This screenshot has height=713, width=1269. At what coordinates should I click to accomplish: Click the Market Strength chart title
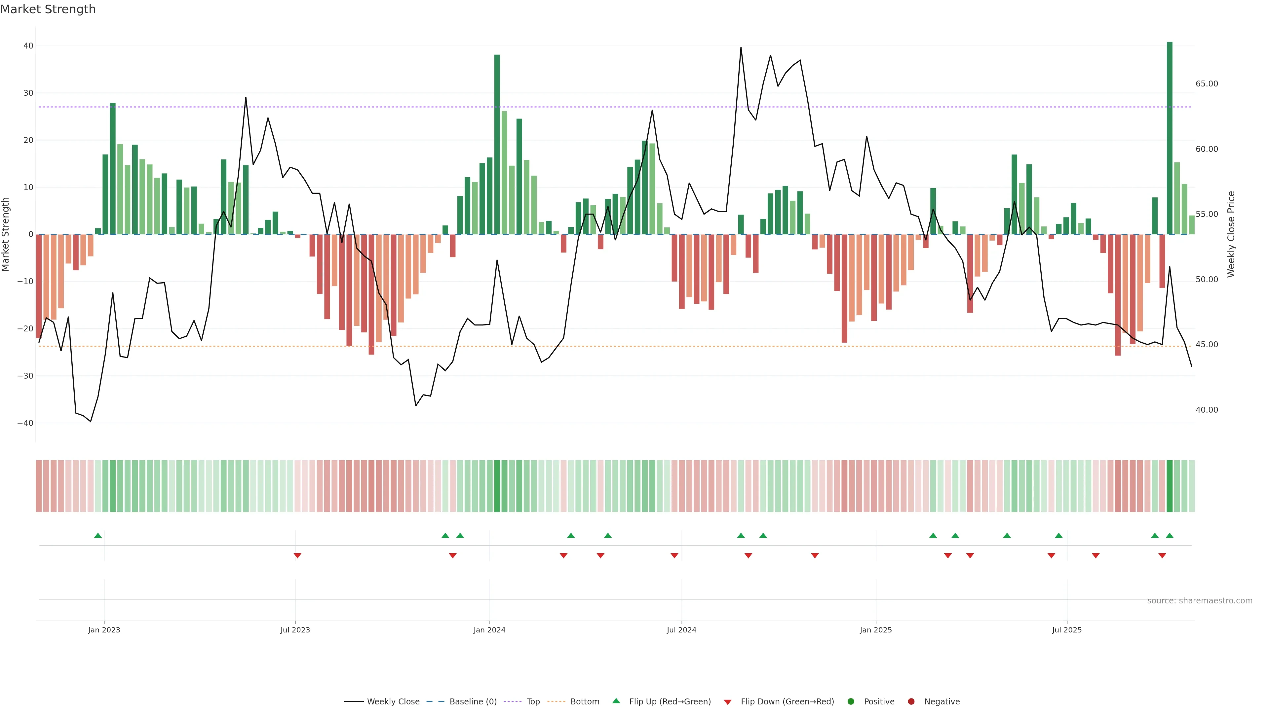click(x=48, y=9)
